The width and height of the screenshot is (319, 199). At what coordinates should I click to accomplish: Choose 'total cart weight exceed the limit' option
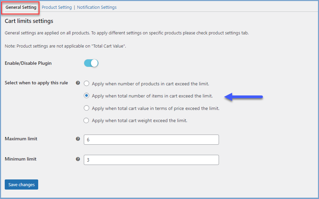pyautogui.click(x=87, y=120)
